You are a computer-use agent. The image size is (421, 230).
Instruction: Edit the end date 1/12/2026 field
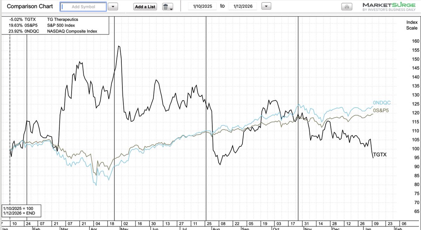(242, 7)
